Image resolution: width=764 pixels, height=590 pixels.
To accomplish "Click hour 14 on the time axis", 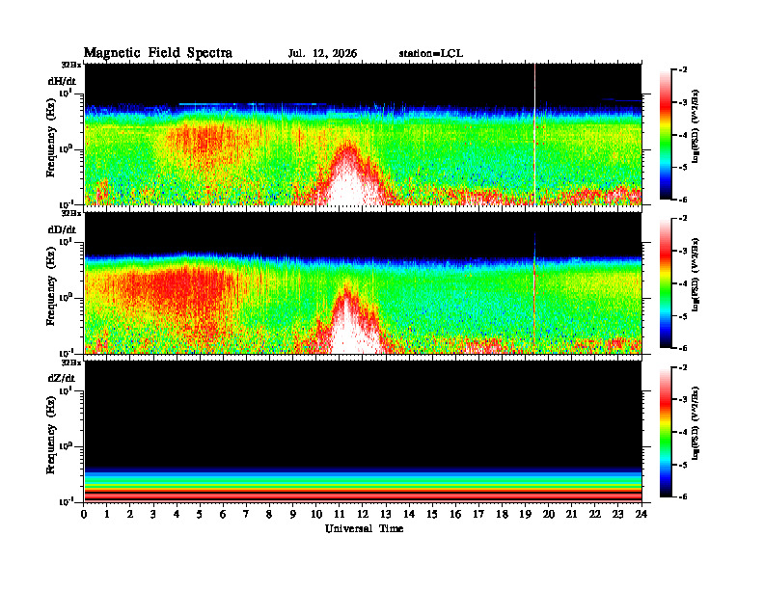I will (x=409, y=514).
